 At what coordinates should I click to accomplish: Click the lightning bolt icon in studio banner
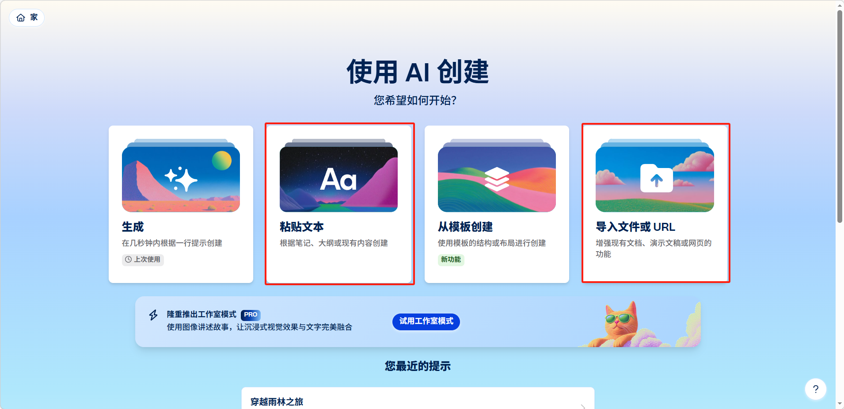pos(153,315)
